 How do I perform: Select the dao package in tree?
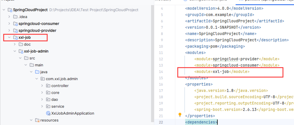point(54,99)
